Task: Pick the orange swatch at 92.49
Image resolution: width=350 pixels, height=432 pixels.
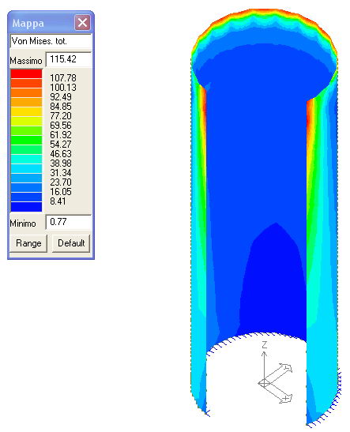Action: tap(26, 92)
